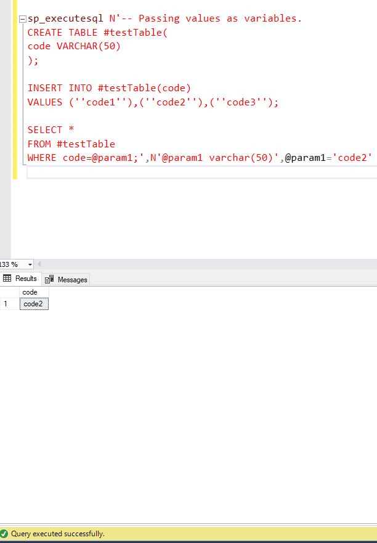Place cursor on the FROM #testTable line

point(71,144)
